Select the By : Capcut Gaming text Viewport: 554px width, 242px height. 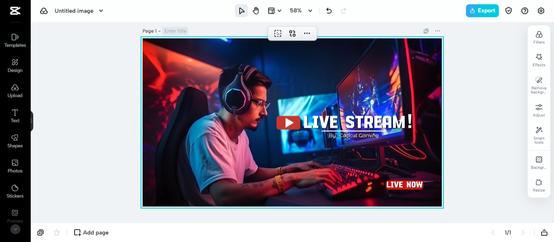(x=354, y=136)
